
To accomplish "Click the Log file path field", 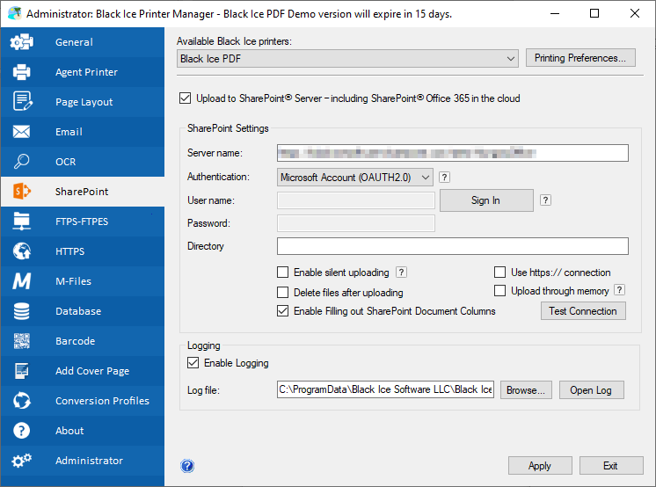I will 385,389.
